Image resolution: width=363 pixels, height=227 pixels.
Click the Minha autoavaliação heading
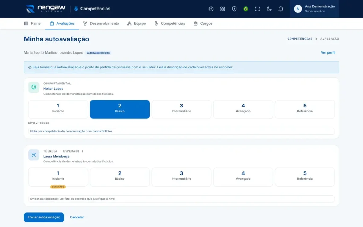coord(56,39)
